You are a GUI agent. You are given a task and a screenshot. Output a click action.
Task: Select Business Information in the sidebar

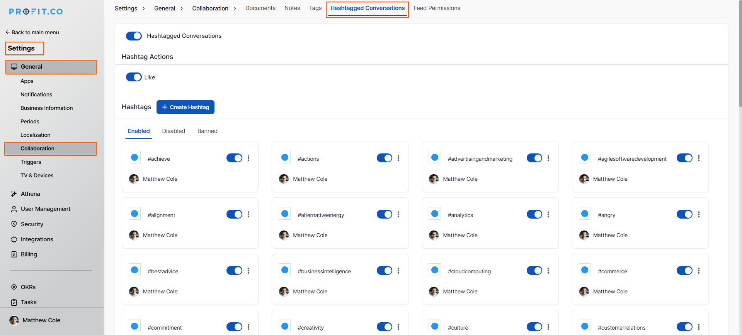coord(47,108)
